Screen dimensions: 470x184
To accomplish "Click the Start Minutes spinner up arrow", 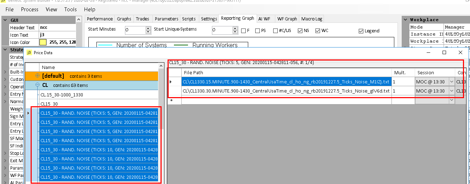I will point(148,28).
